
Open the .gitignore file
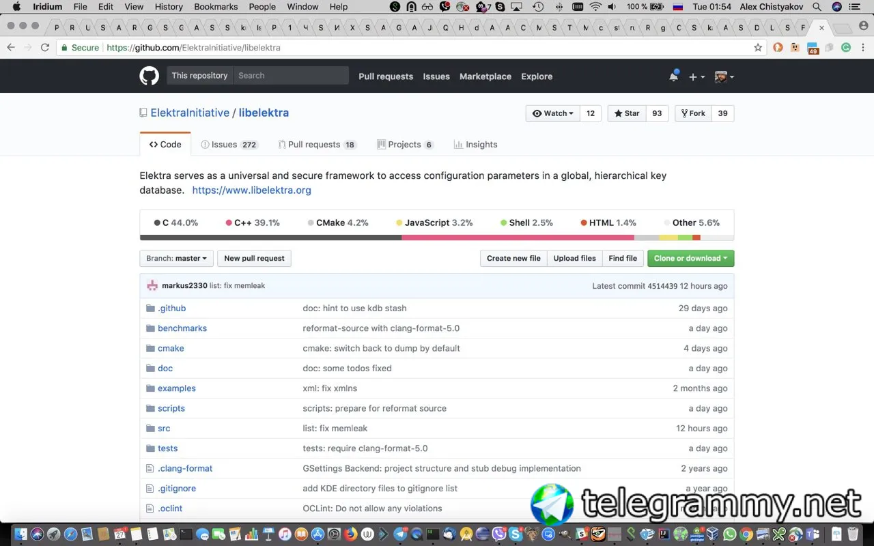click(x=177, y=489)
